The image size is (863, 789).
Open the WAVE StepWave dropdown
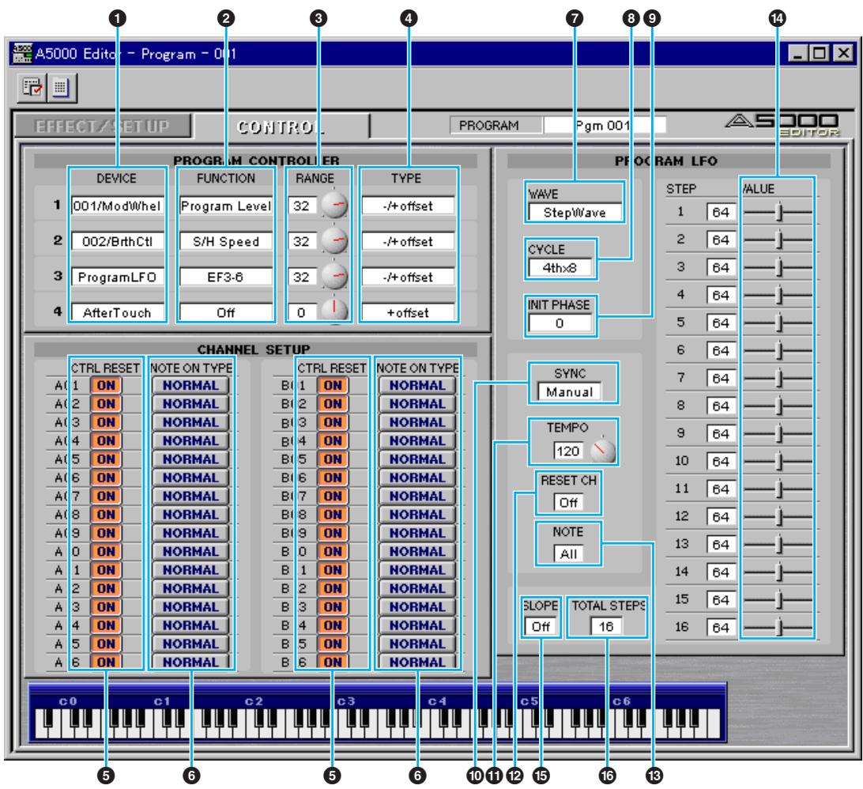(x=575, y=213)
